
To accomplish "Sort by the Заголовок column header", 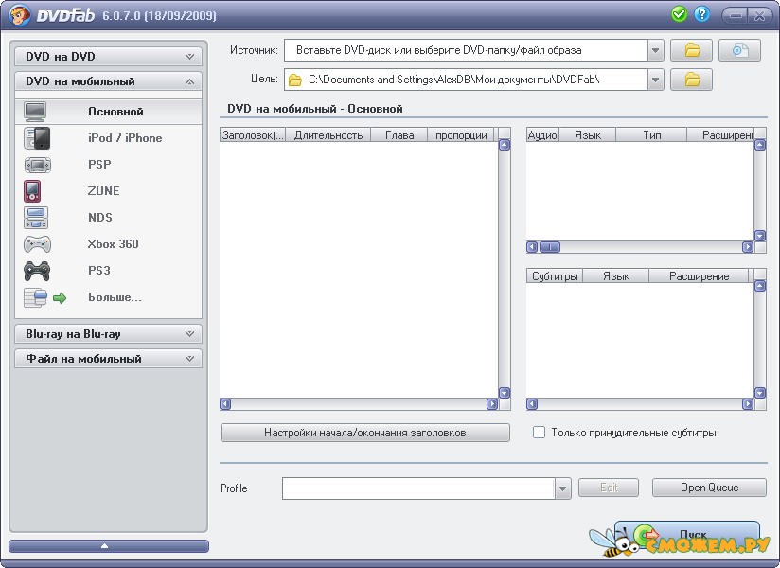I will coord(253,135).
